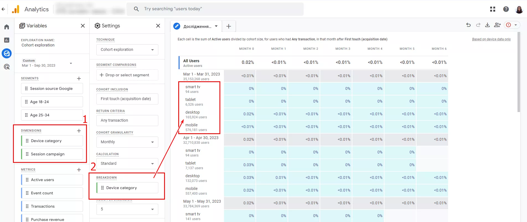Select Device category dimension in Variables

point(52,141)
